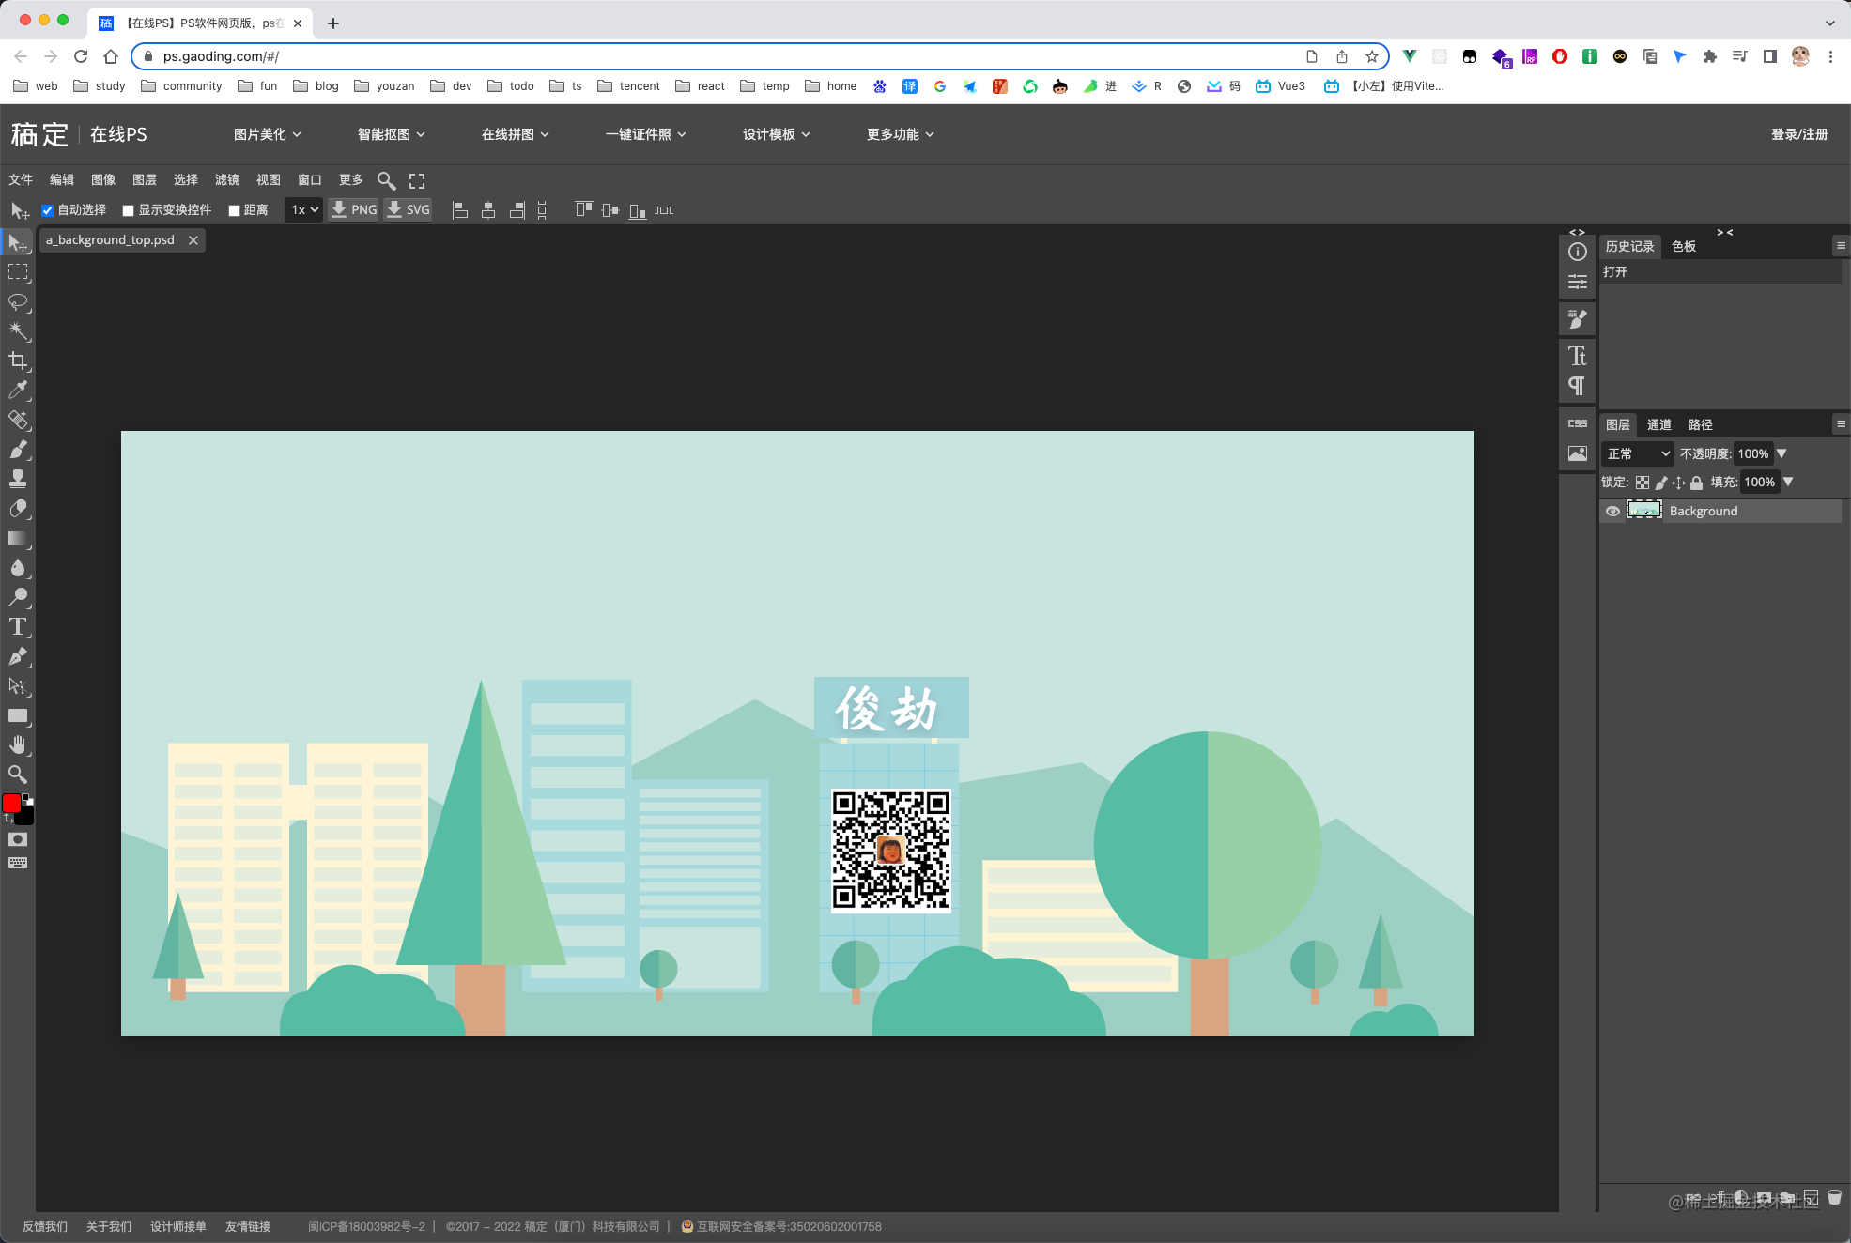The width and height of the screenshot is (1851, 1243).
Task: Export as PNG button
Action: coord(354,210)
